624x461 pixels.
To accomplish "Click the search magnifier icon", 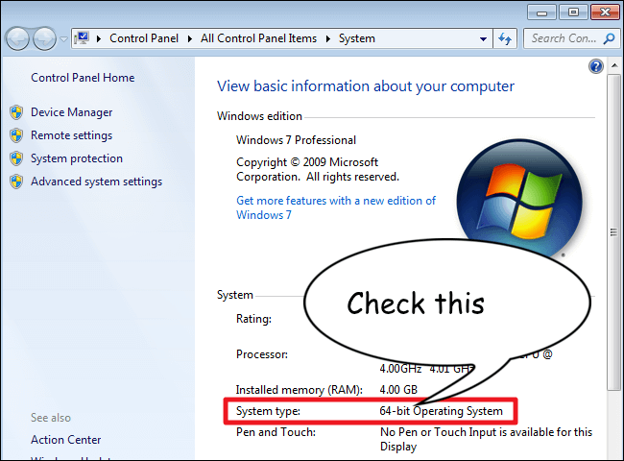I will point(609,38).
